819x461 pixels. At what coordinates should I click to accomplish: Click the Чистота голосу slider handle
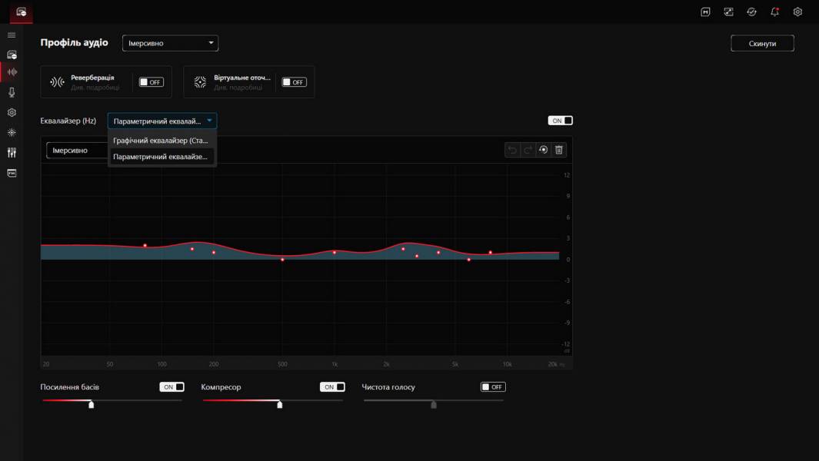click(x=434, y=404)
